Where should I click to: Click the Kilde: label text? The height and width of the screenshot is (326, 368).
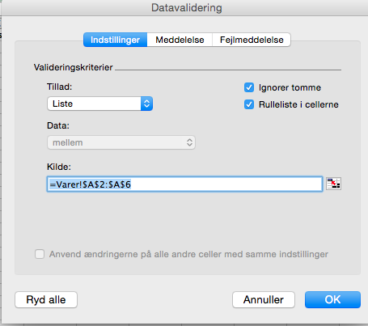click(59, 167)
